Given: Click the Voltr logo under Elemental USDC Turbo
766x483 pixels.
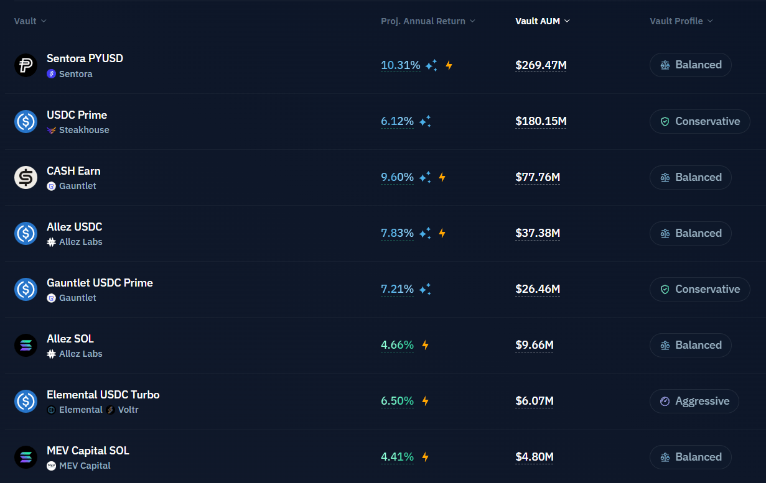Looking at the screenshot, I should coord(110,410).
